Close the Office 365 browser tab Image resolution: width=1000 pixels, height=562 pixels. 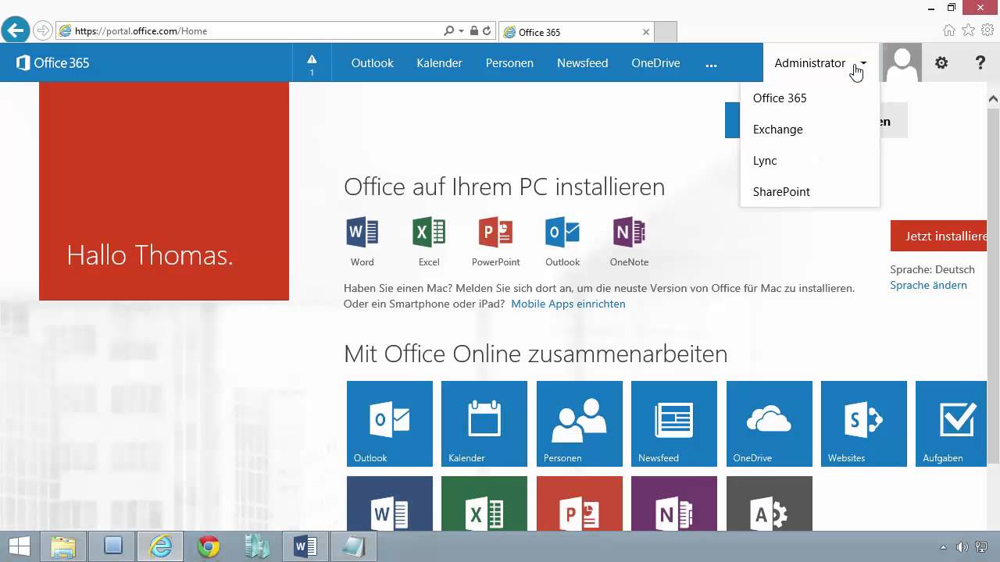click(x=646, y=32)
